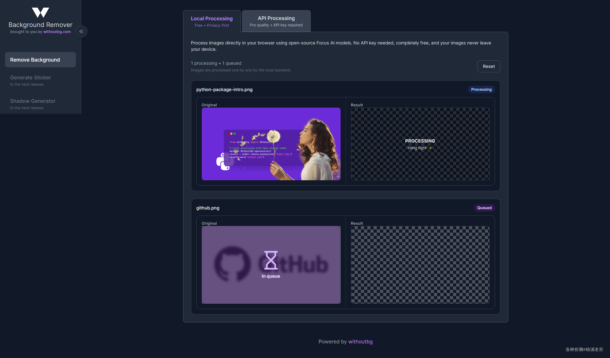Image resolution: width=610 pixels, height=358 pixels.
Task: Click the hourglass in-queue icon
Action: pos(271,260)
